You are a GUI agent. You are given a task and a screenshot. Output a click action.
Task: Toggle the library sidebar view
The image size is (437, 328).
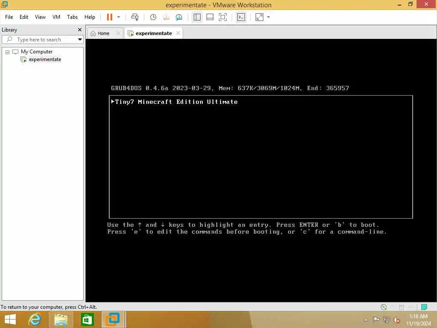[x=197, y=17]
